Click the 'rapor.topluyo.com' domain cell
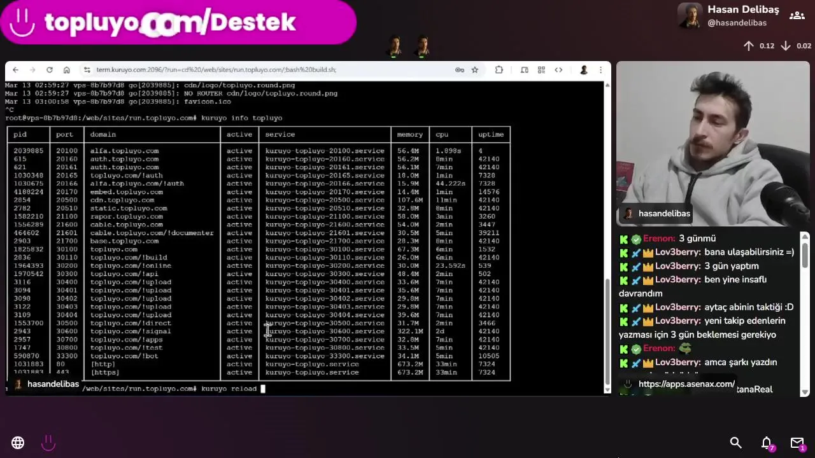This screenshot has height=458, width=815. point(126,216)
